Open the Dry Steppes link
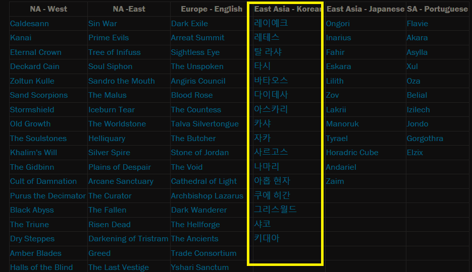This screenshot has width=472, height=272. (32, 239)
